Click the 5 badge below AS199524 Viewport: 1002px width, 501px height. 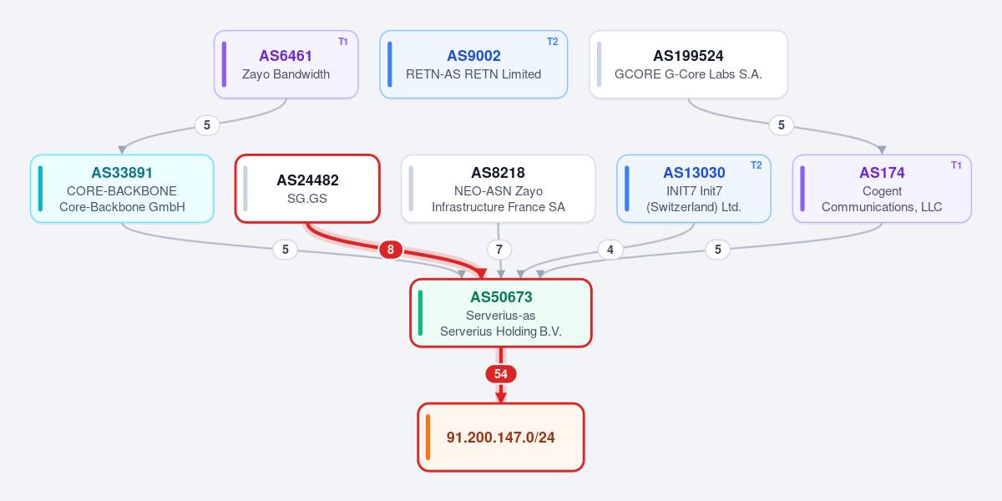click(x=781, y=125)
